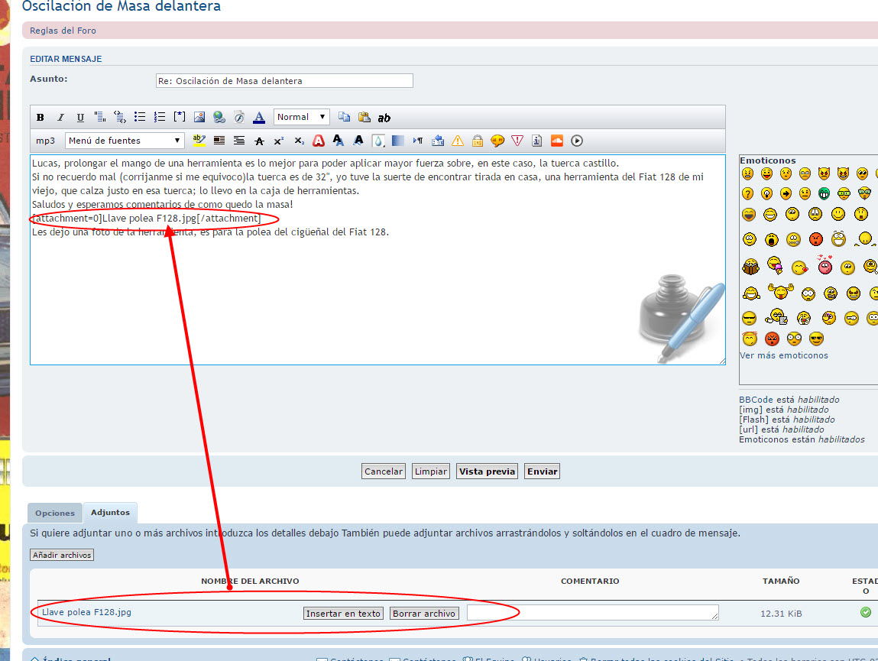Screen dimensions: 878x661
Task: Open the Normal font size dropdown
Action: (x=301, y=118)
